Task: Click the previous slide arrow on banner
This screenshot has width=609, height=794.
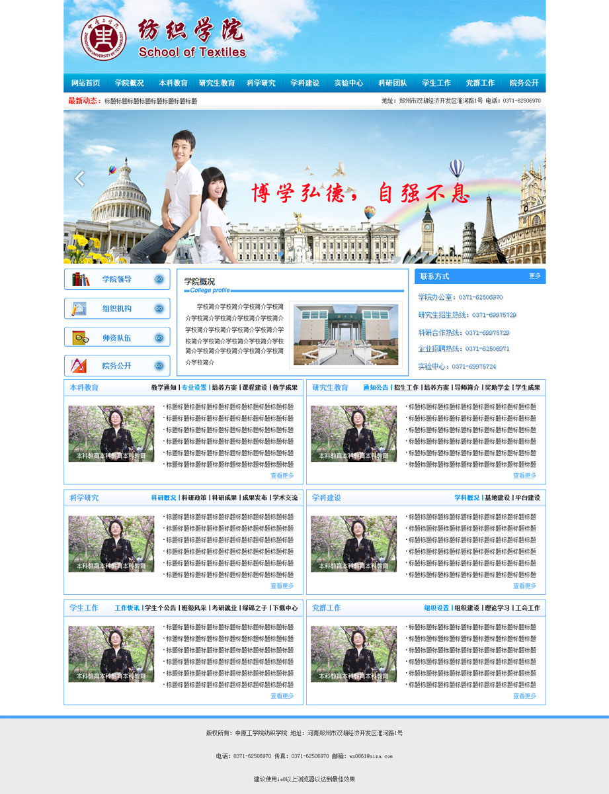Action: coord(79,179)
